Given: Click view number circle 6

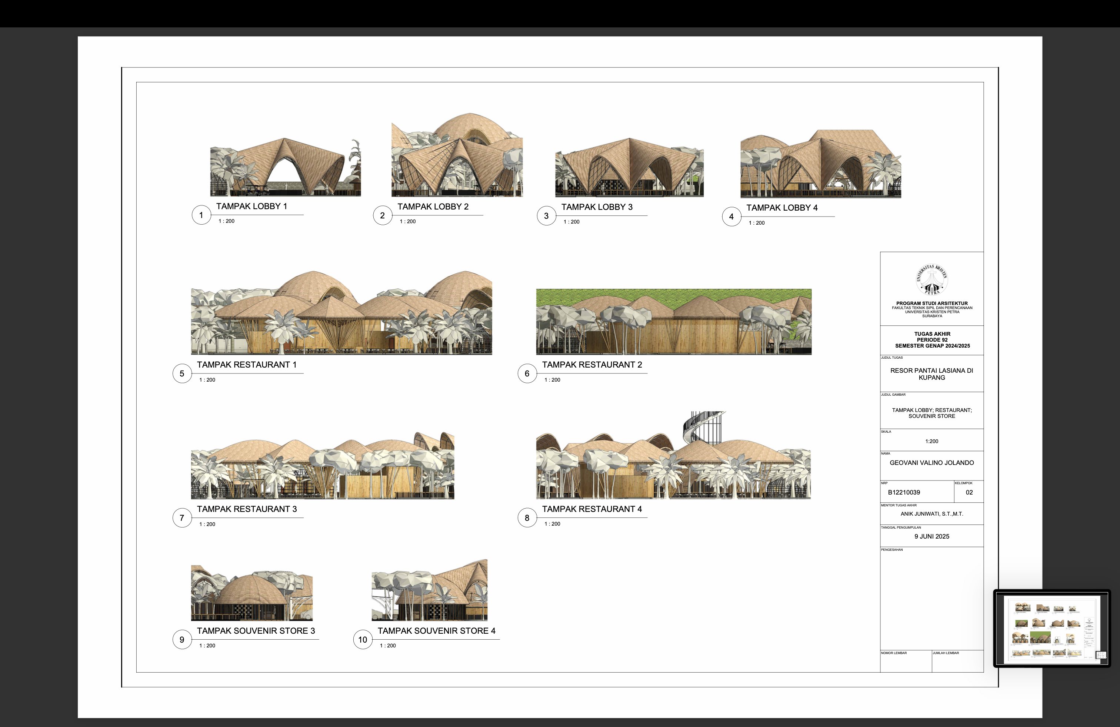Looking at the screenshot, I should [x=527, y=374].
